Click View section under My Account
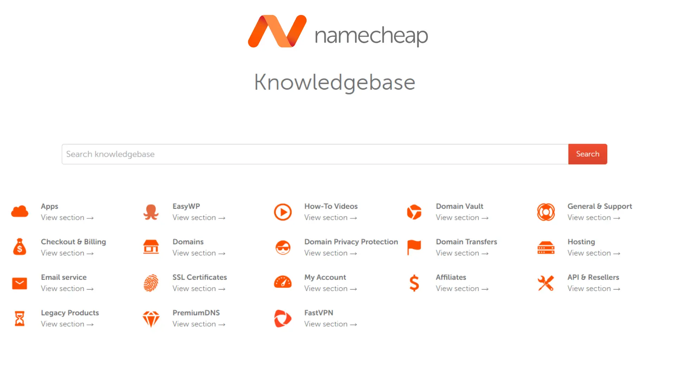The image size is (676, 380). tap(331, 289)
